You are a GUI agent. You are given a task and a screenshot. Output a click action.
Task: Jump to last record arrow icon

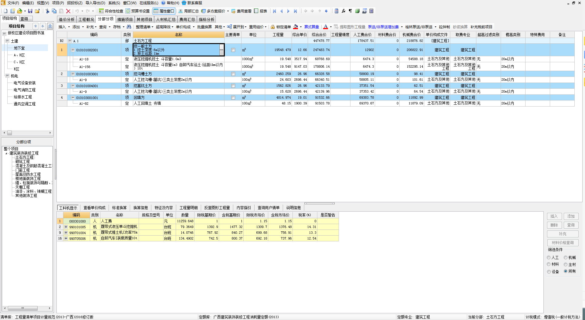pos(295,11)
